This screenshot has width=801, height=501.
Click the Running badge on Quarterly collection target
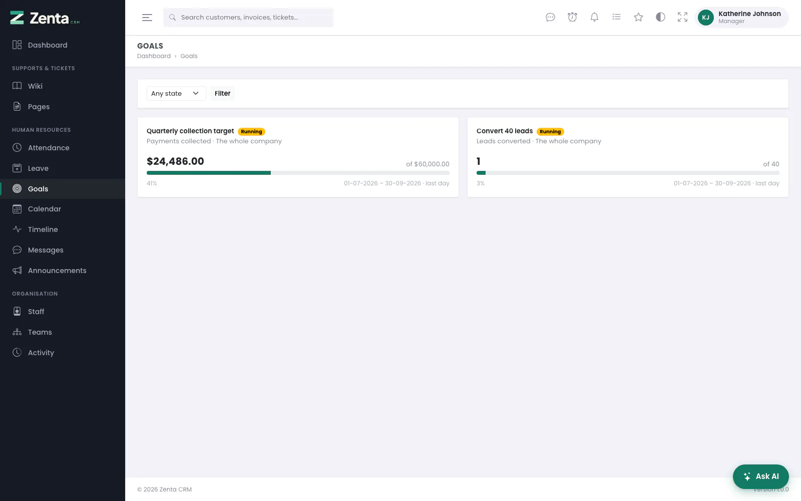pyautogui.click(x=251, y=132)
